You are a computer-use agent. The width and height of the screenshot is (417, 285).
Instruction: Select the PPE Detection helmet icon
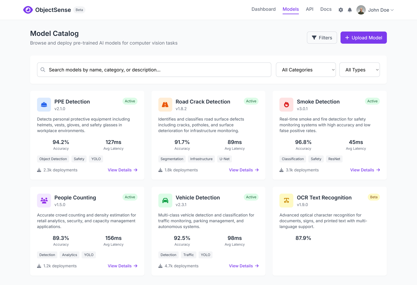44,104
